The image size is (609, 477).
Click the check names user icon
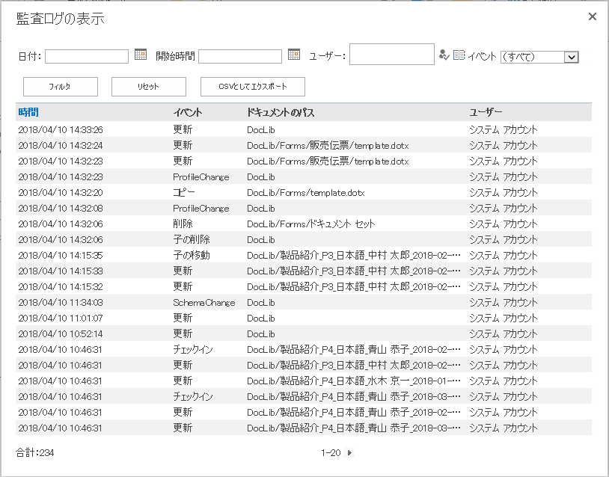click(x=444, y=55)
